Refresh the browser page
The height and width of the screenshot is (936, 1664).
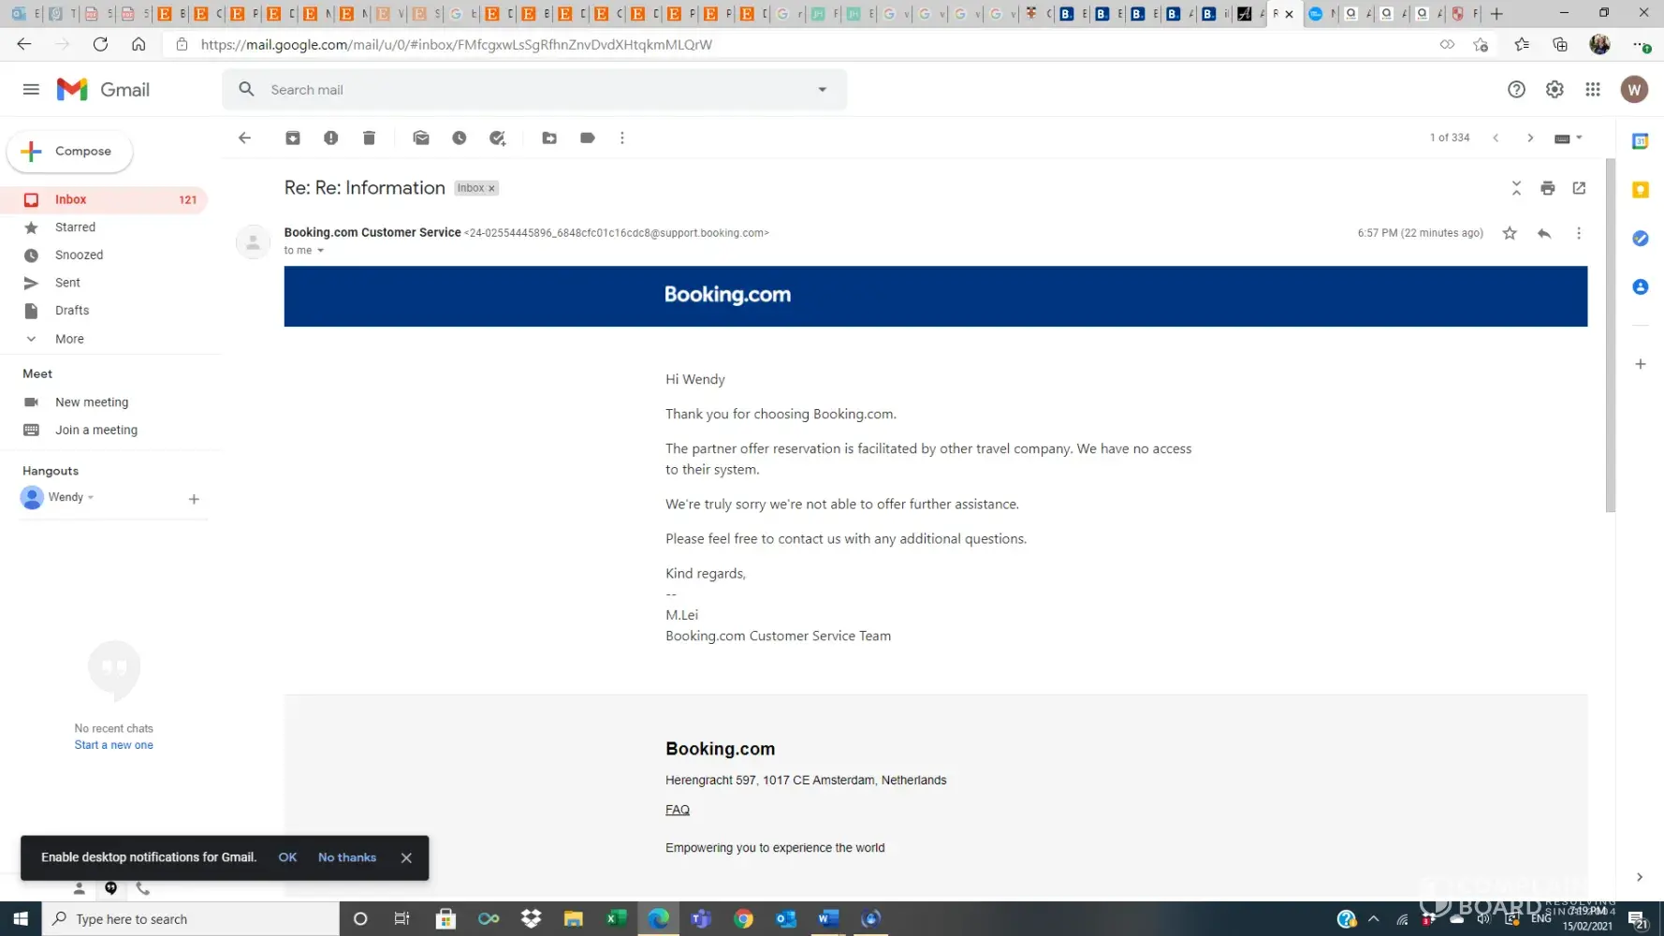(x=100, y=44)
